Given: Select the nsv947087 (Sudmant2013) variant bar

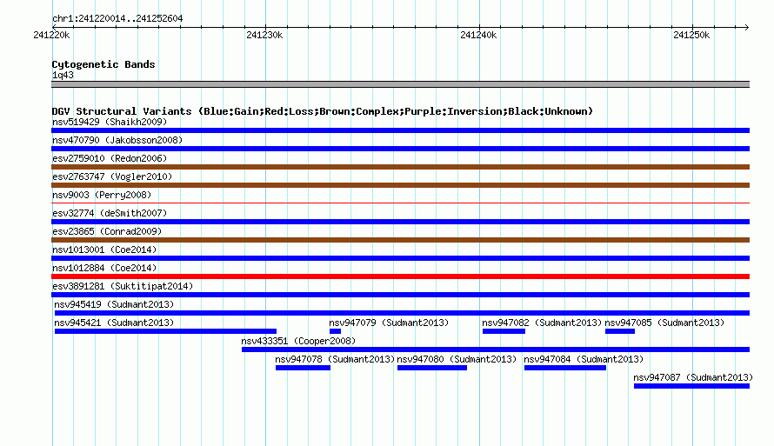Looking at the screenshot, I should 691,386.
